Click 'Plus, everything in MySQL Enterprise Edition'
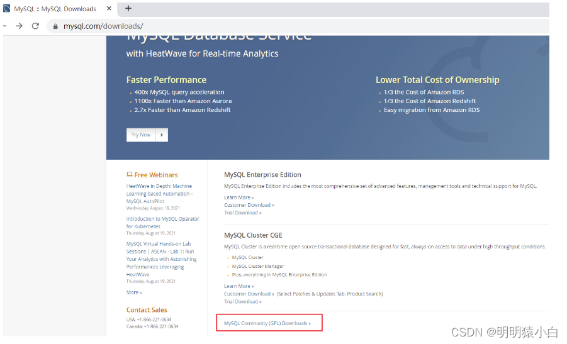The width and height of the screenshot is (567, 344). [x=279, y=275]
